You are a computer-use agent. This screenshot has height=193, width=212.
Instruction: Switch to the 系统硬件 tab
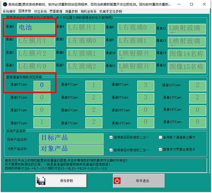click(x=8, y=11)
